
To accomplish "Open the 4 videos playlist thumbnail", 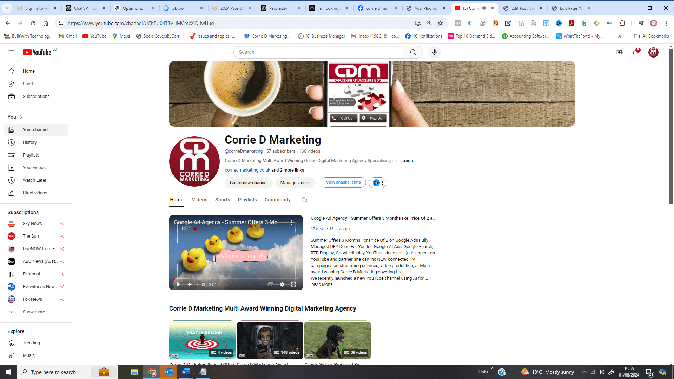I will click(202, 340).
